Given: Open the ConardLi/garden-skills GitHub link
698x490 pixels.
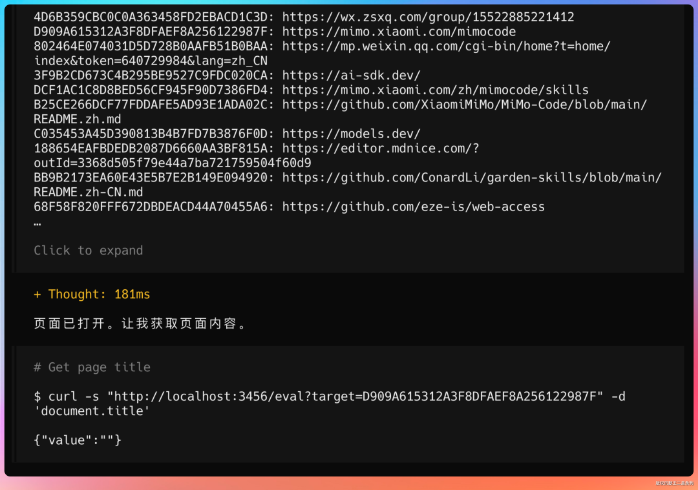Looking at the screenshot, I should click(472, 178).
